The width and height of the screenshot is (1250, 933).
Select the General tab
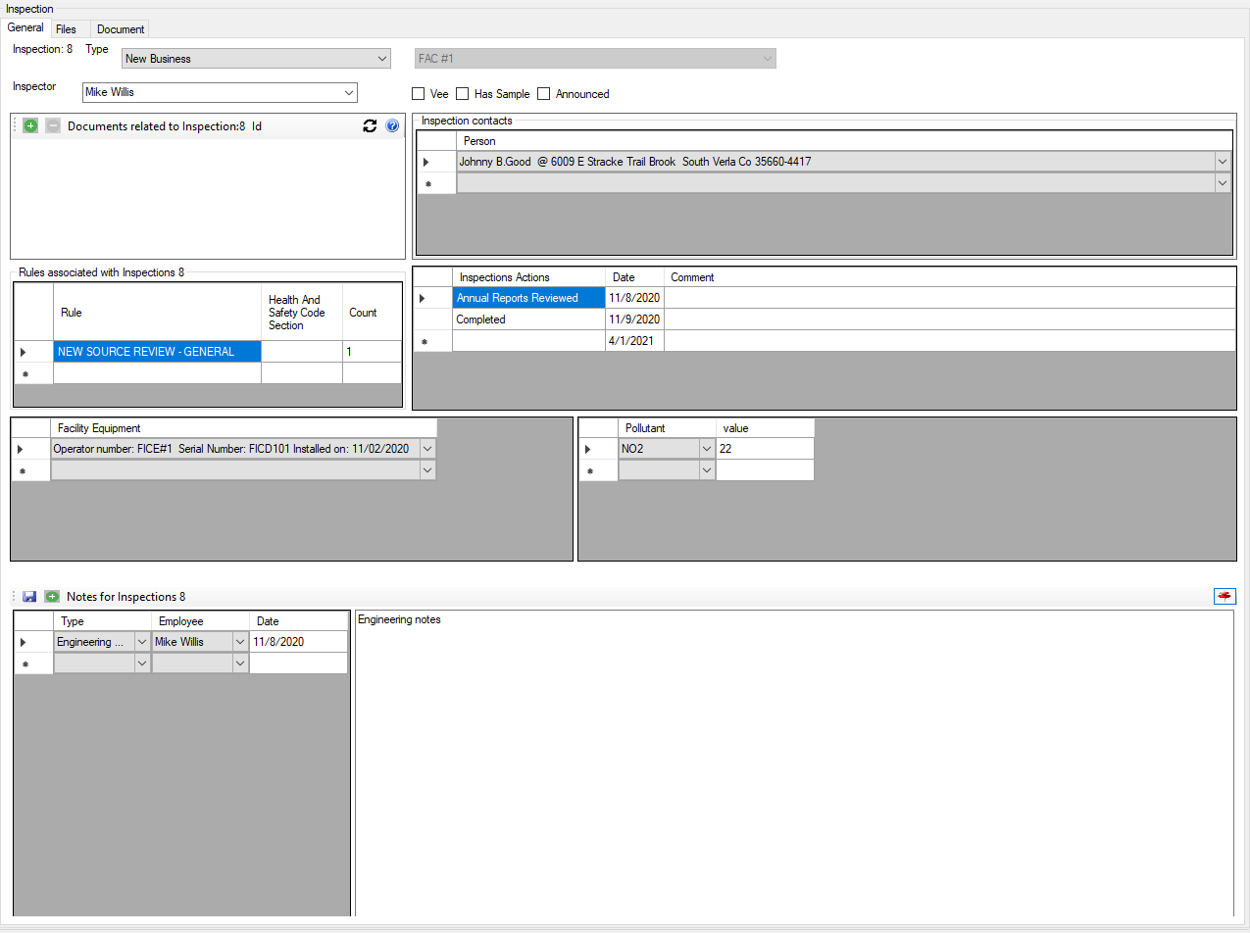(25, 27)
